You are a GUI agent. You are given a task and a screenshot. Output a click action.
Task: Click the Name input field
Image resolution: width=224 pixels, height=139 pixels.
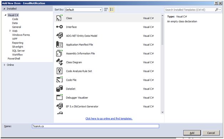[96, 126]
